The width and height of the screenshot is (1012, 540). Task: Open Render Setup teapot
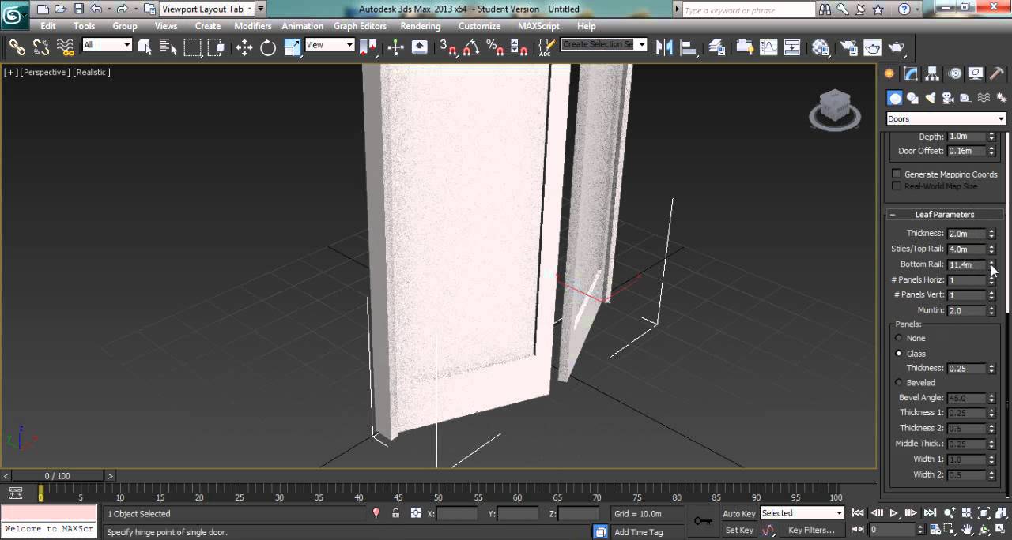[848, 47]
